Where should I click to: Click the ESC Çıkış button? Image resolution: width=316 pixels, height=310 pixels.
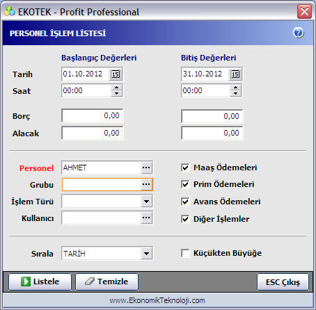283,282
